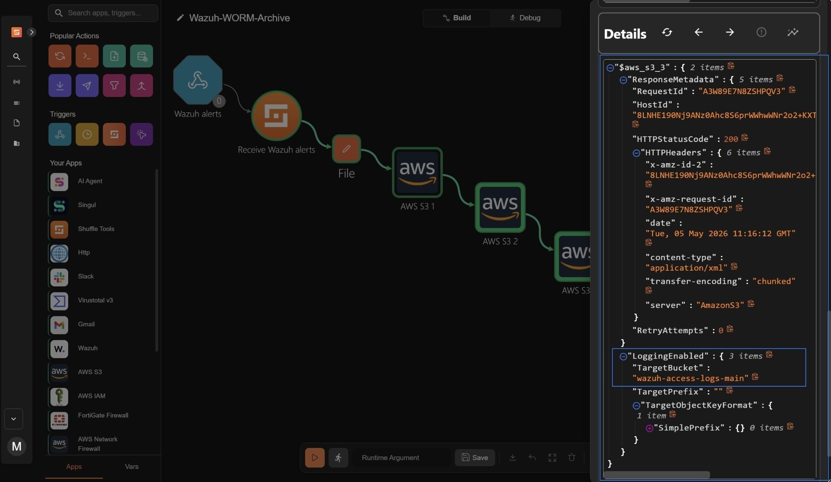Open the AWS IAM app
831x482 pixels.
click(x=101, y=396)
